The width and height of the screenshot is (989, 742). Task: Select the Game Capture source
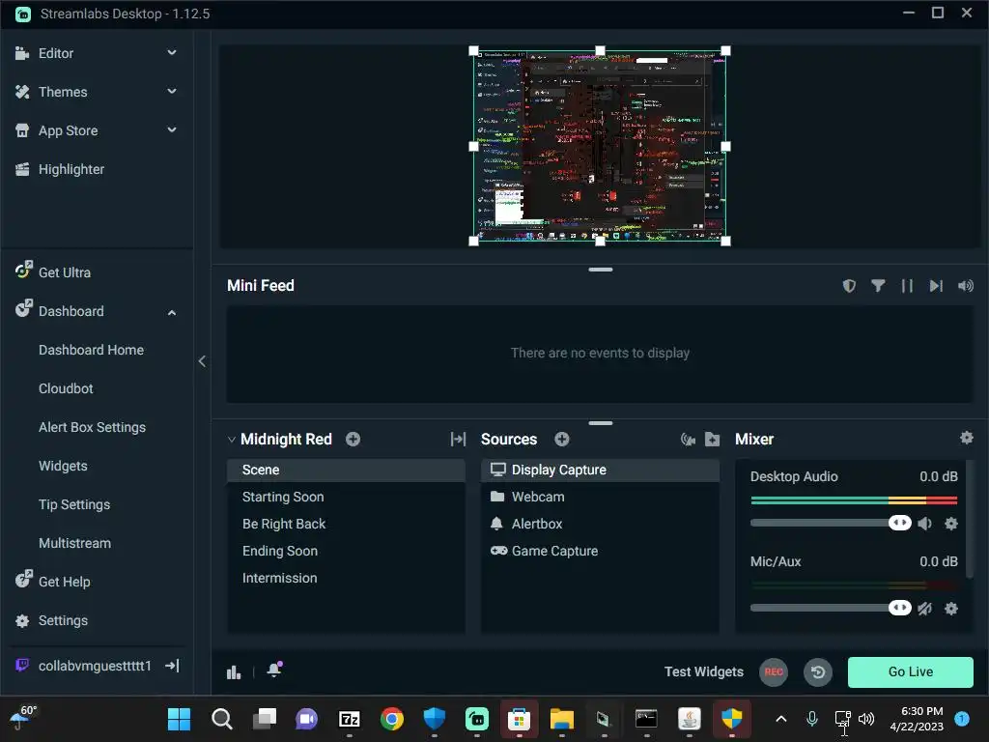click(600, 551)
